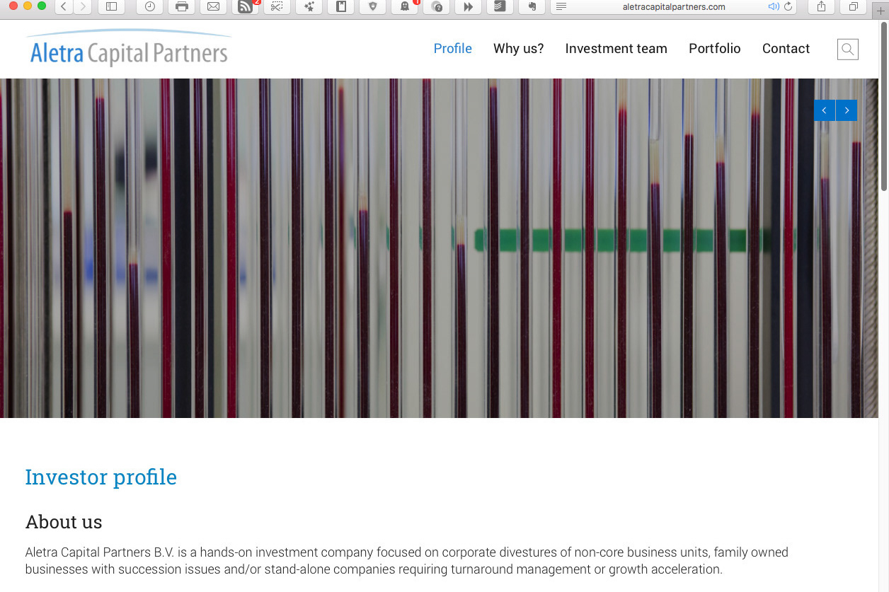The height and width of the screenshot is (592, 889).
Task: Go back with Safari back arrow
Action: 64,7
